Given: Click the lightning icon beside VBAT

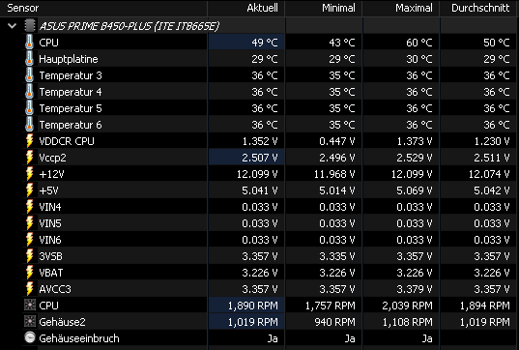Looking at the screenshot, I should point(29,273).
